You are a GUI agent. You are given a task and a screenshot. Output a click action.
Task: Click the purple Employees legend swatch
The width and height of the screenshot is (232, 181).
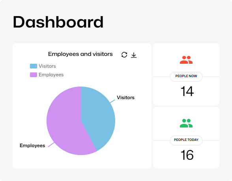(x=34, y=75)
